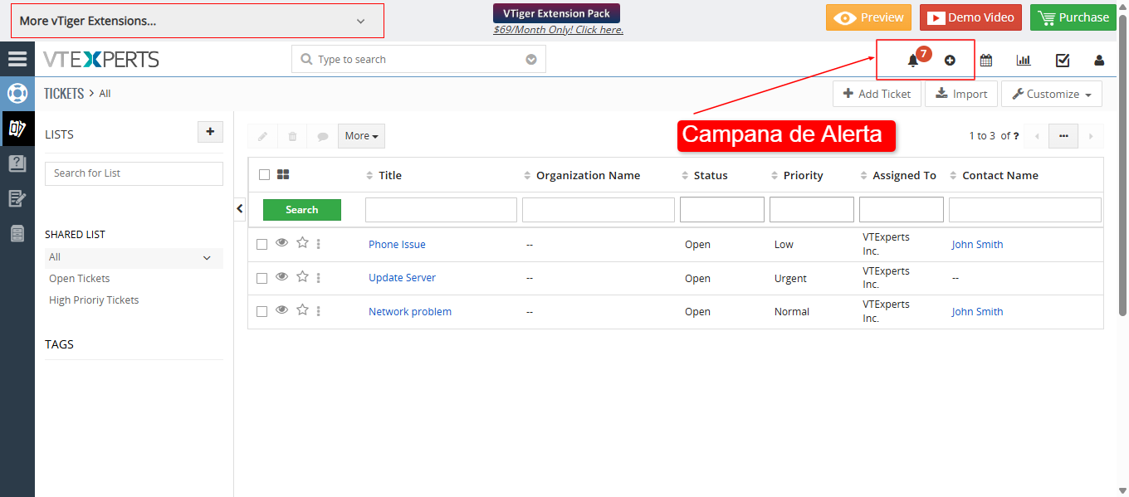Open more options for Phone Issue row
The height and width of the screenshot is (497, 1129).
319,244
